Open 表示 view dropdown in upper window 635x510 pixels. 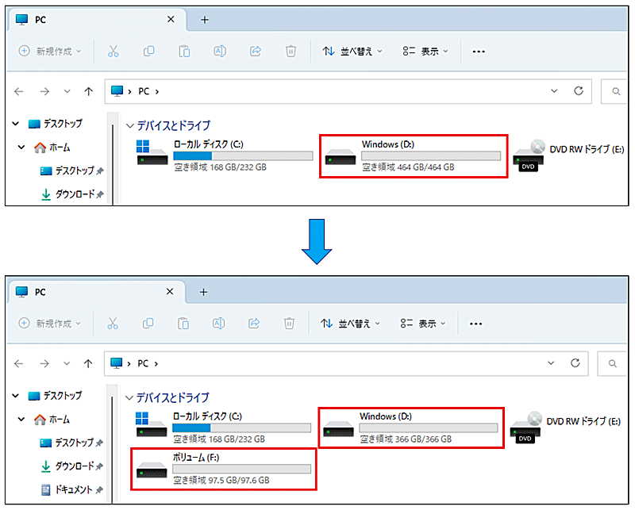425,52
